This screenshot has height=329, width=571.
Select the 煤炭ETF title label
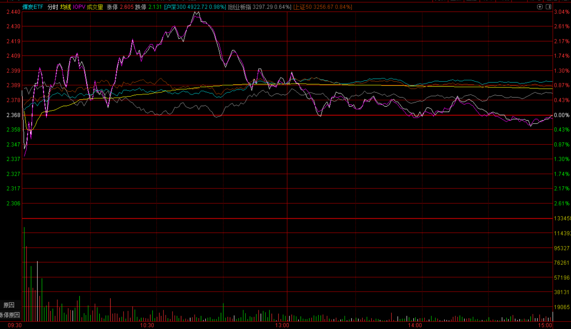tap(33, 7)
